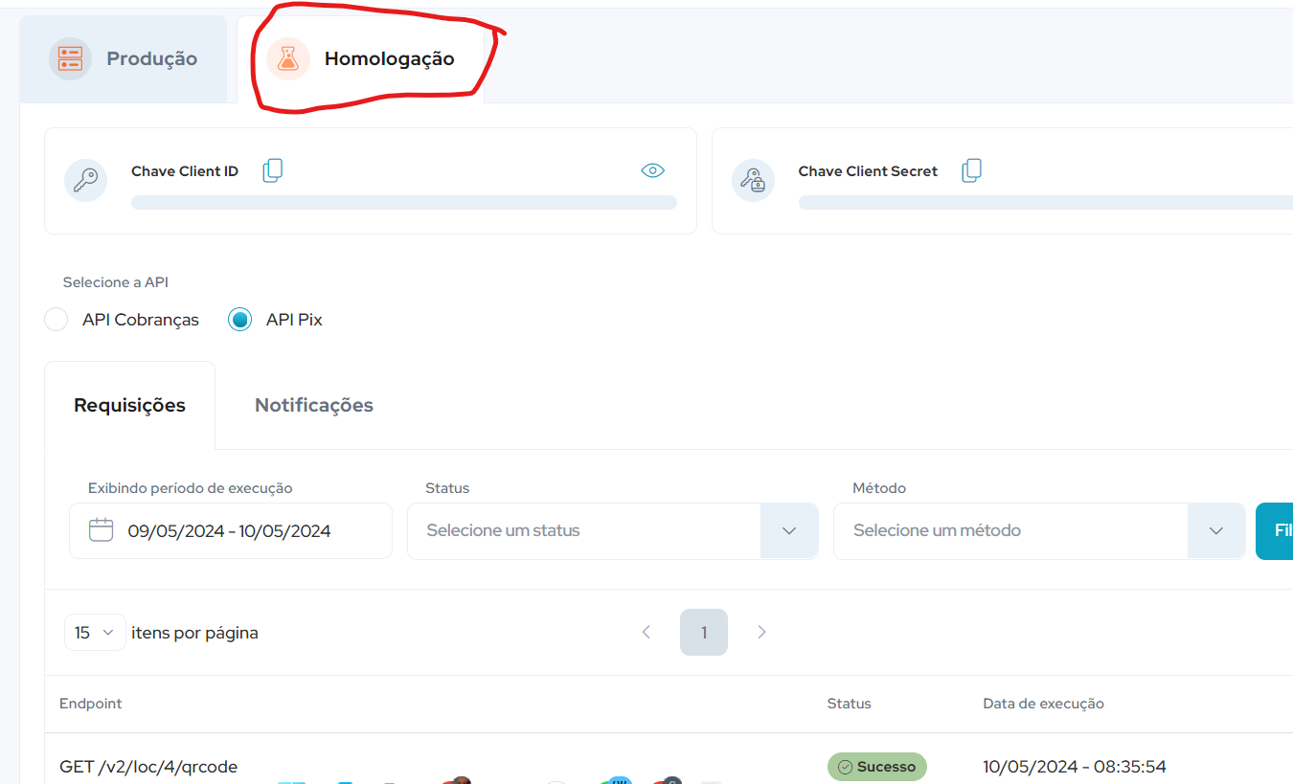
Task: Change the 15 itens por página selector
Action: 95,633
